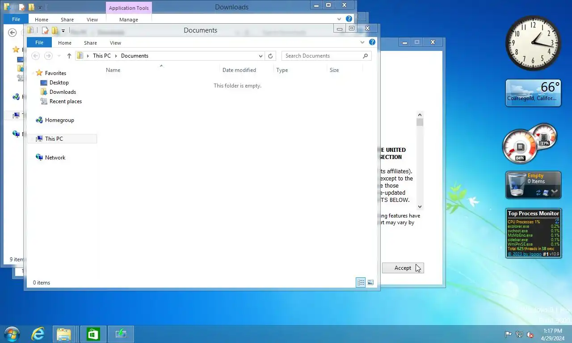The image size is (572, 343).
Task: Open Quick Access Toolbar dropdown in Downloads window
Action: coord(40,8)
